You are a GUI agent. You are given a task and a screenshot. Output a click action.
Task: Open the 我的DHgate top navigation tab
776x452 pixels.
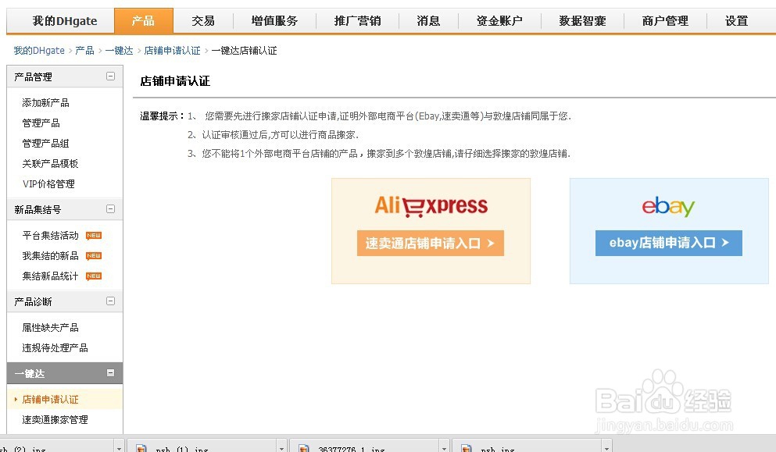click(65, 21)
